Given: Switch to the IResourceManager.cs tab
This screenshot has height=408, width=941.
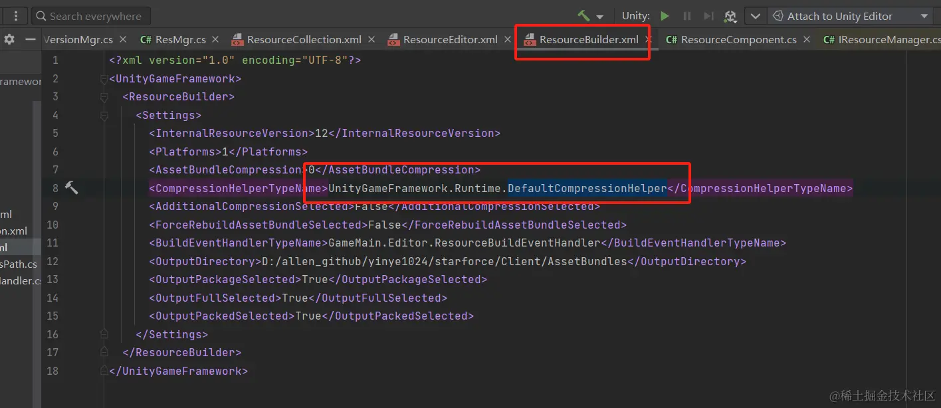Looking at the screenshot, I should coord(882,39).
